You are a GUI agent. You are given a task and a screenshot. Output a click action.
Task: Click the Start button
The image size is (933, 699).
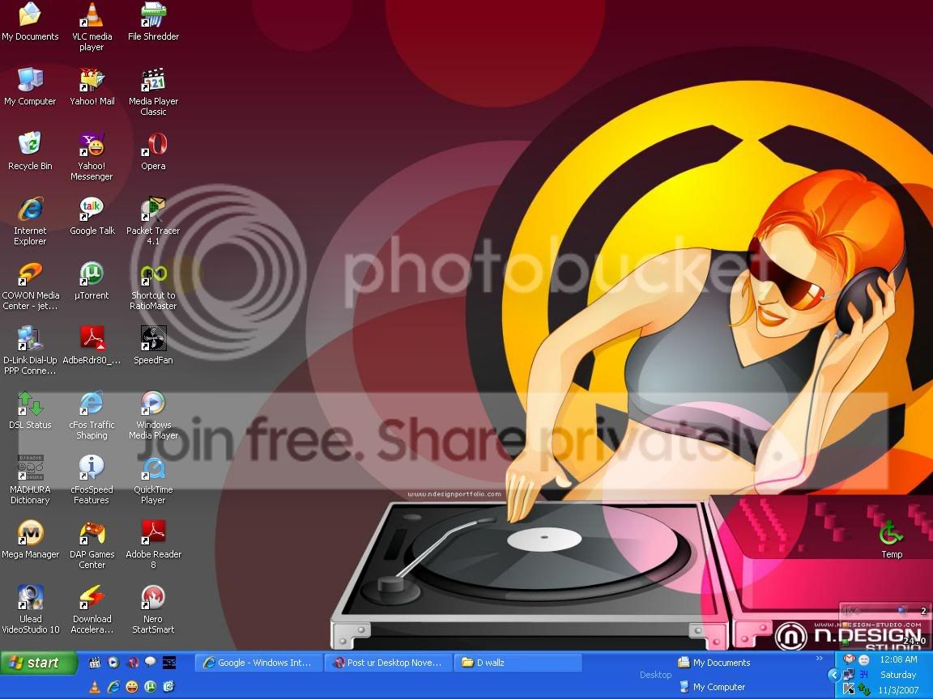pyautogui.click(x=39, y=663)
